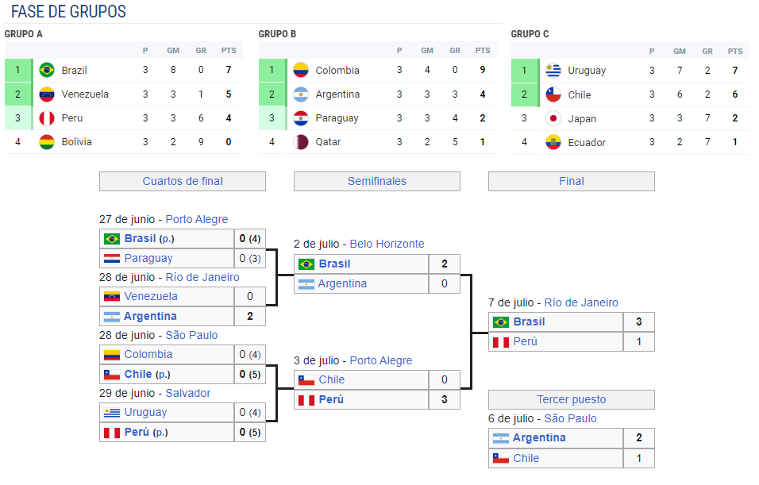Click the Perú link in the second semifinal

click(x=331, y=399)
